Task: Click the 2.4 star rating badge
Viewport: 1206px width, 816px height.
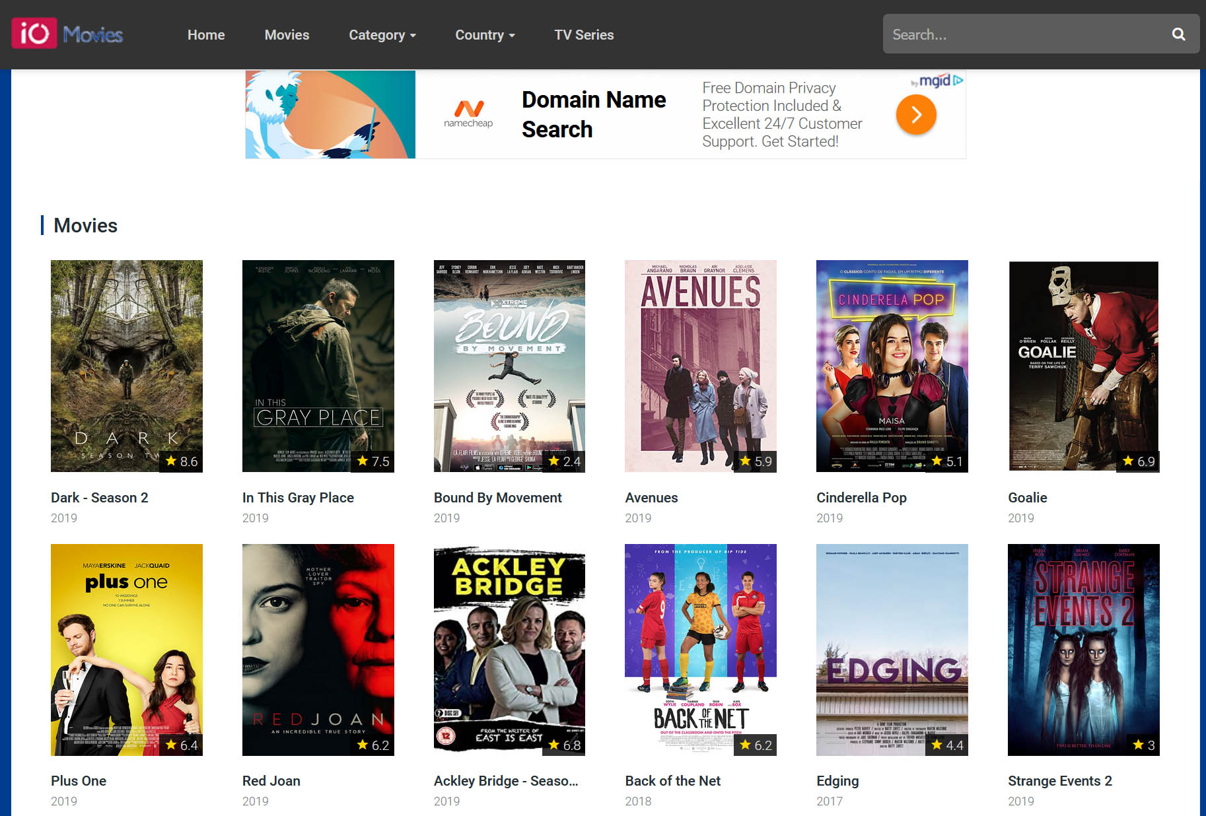Action: pos(564,461)
